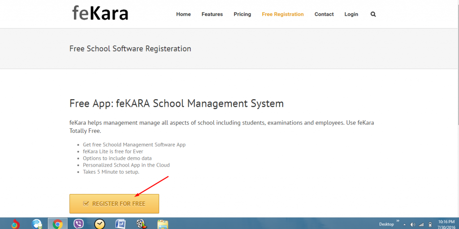Click the checkmark icon in the Register button
Screen dimensions: 459x229
coord(86,203)
